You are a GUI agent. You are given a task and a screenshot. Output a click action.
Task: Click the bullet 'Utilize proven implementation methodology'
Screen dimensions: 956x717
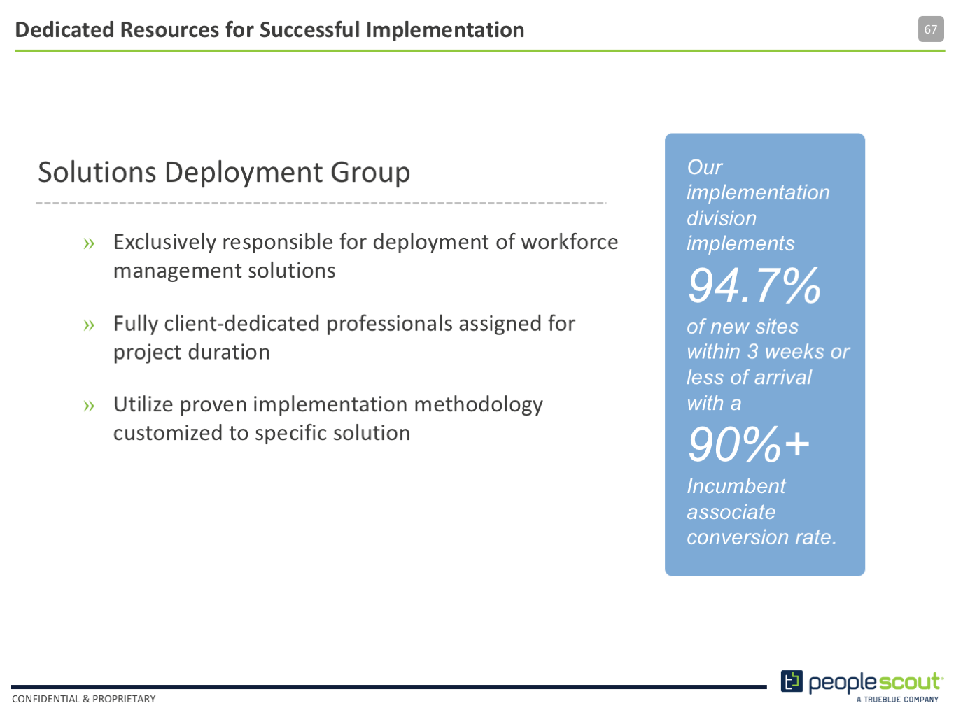point(328,404)
